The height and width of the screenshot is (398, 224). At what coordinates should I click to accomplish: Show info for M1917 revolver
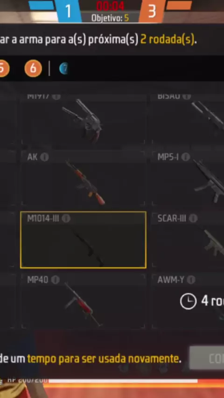56,97
